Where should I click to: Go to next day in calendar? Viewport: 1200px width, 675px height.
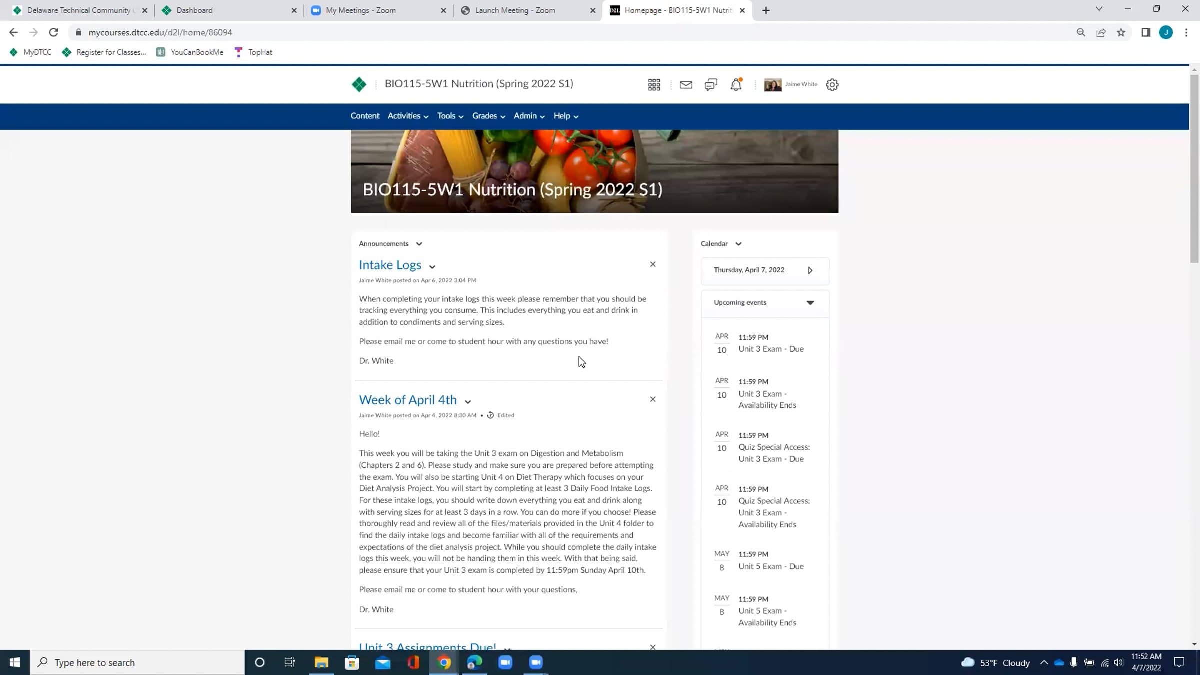(810, 270)
